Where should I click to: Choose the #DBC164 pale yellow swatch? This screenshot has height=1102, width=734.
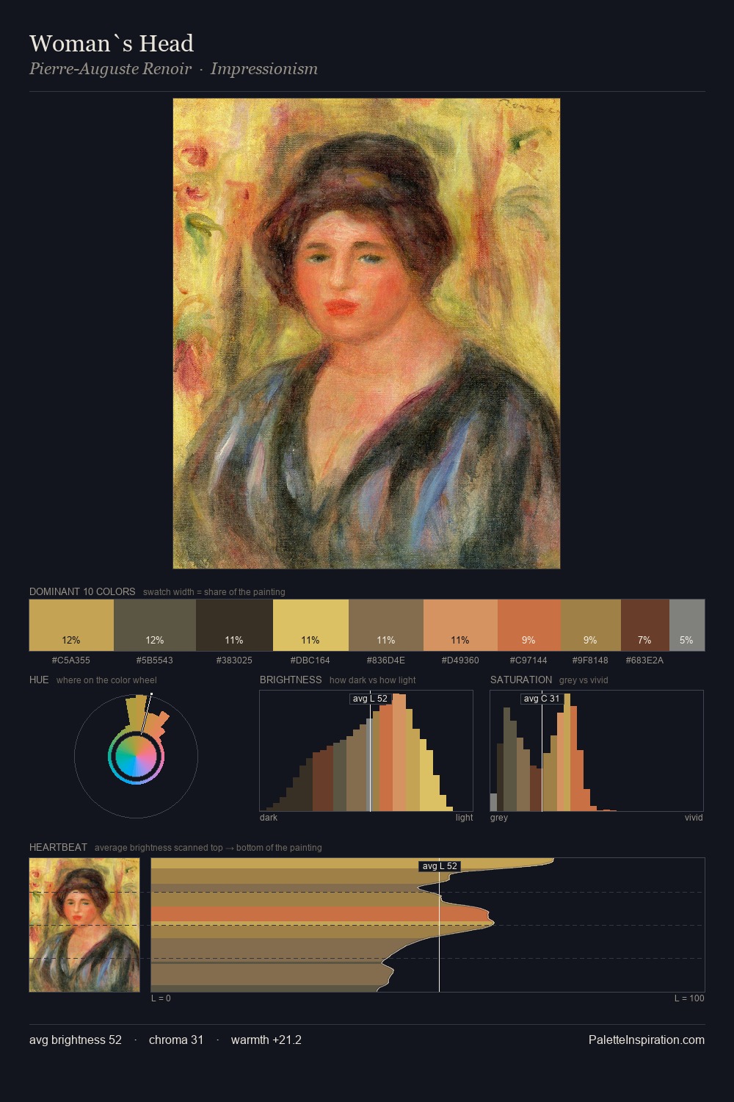tap(310, 625)
